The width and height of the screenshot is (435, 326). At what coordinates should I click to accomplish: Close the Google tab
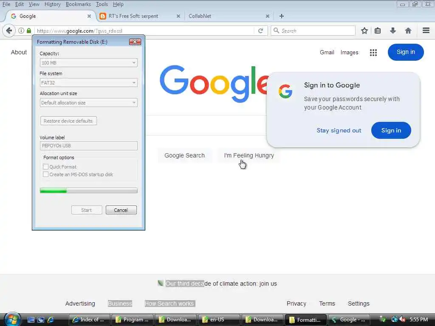(89, 16)
